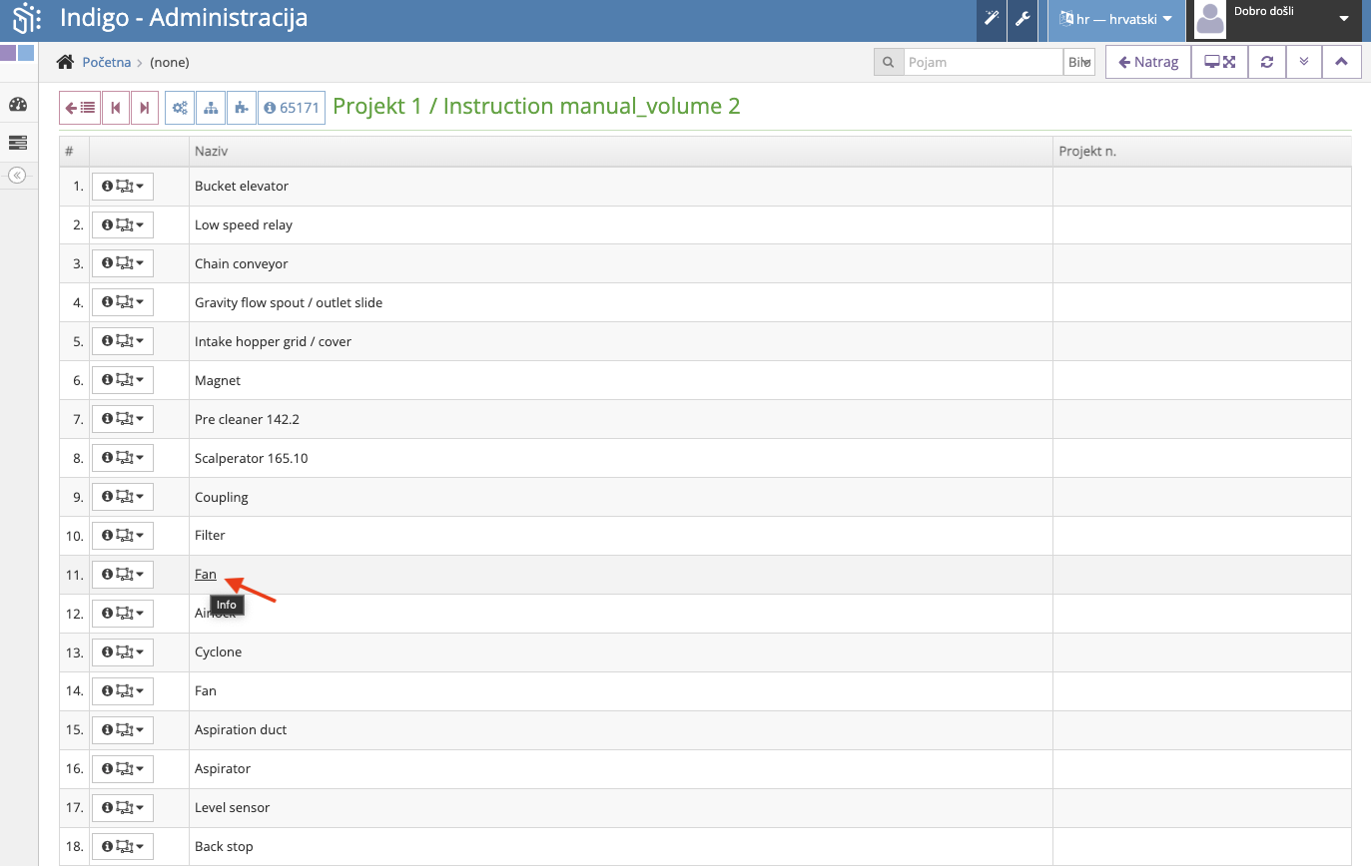1371x866 pixels.
Task: Open the magic wand tool
Action: (992, 19)
